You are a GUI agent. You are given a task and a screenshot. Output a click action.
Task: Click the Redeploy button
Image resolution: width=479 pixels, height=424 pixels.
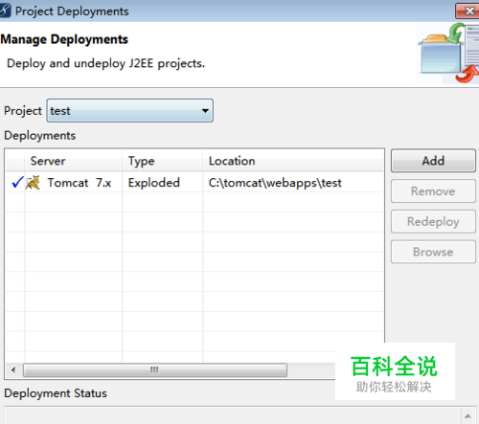point(433,221)
